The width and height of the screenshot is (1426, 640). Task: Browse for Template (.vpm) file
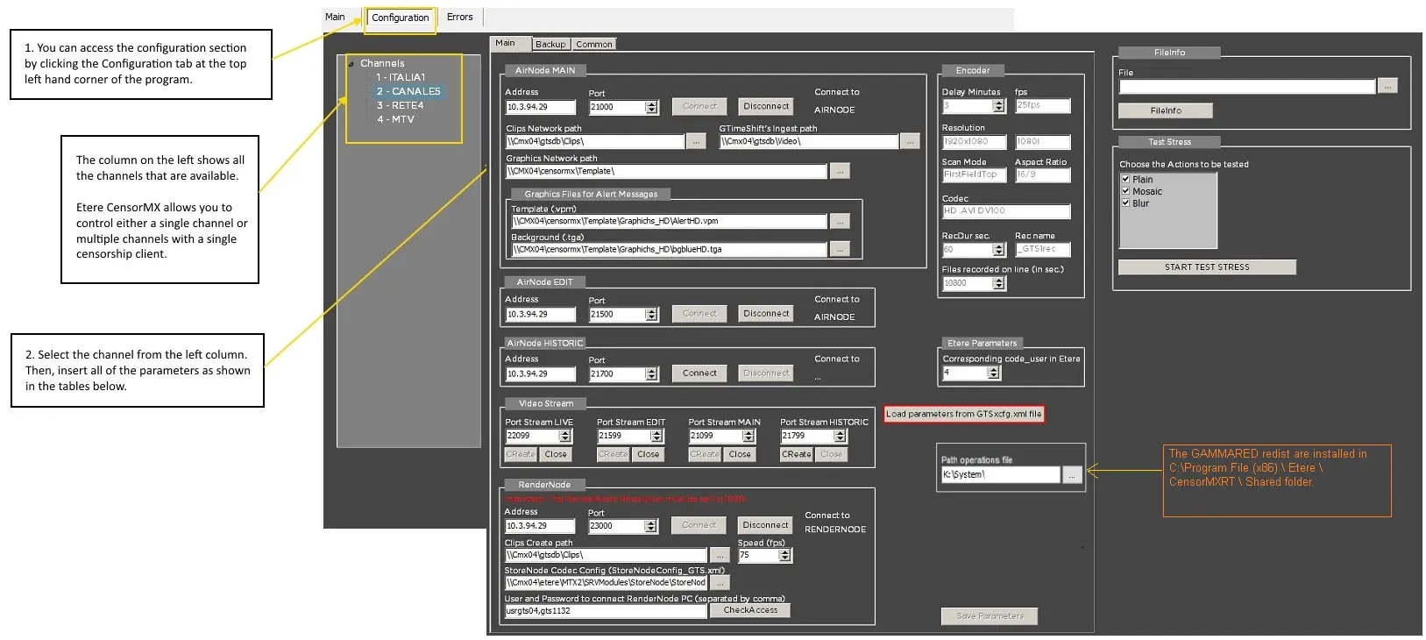839,222
